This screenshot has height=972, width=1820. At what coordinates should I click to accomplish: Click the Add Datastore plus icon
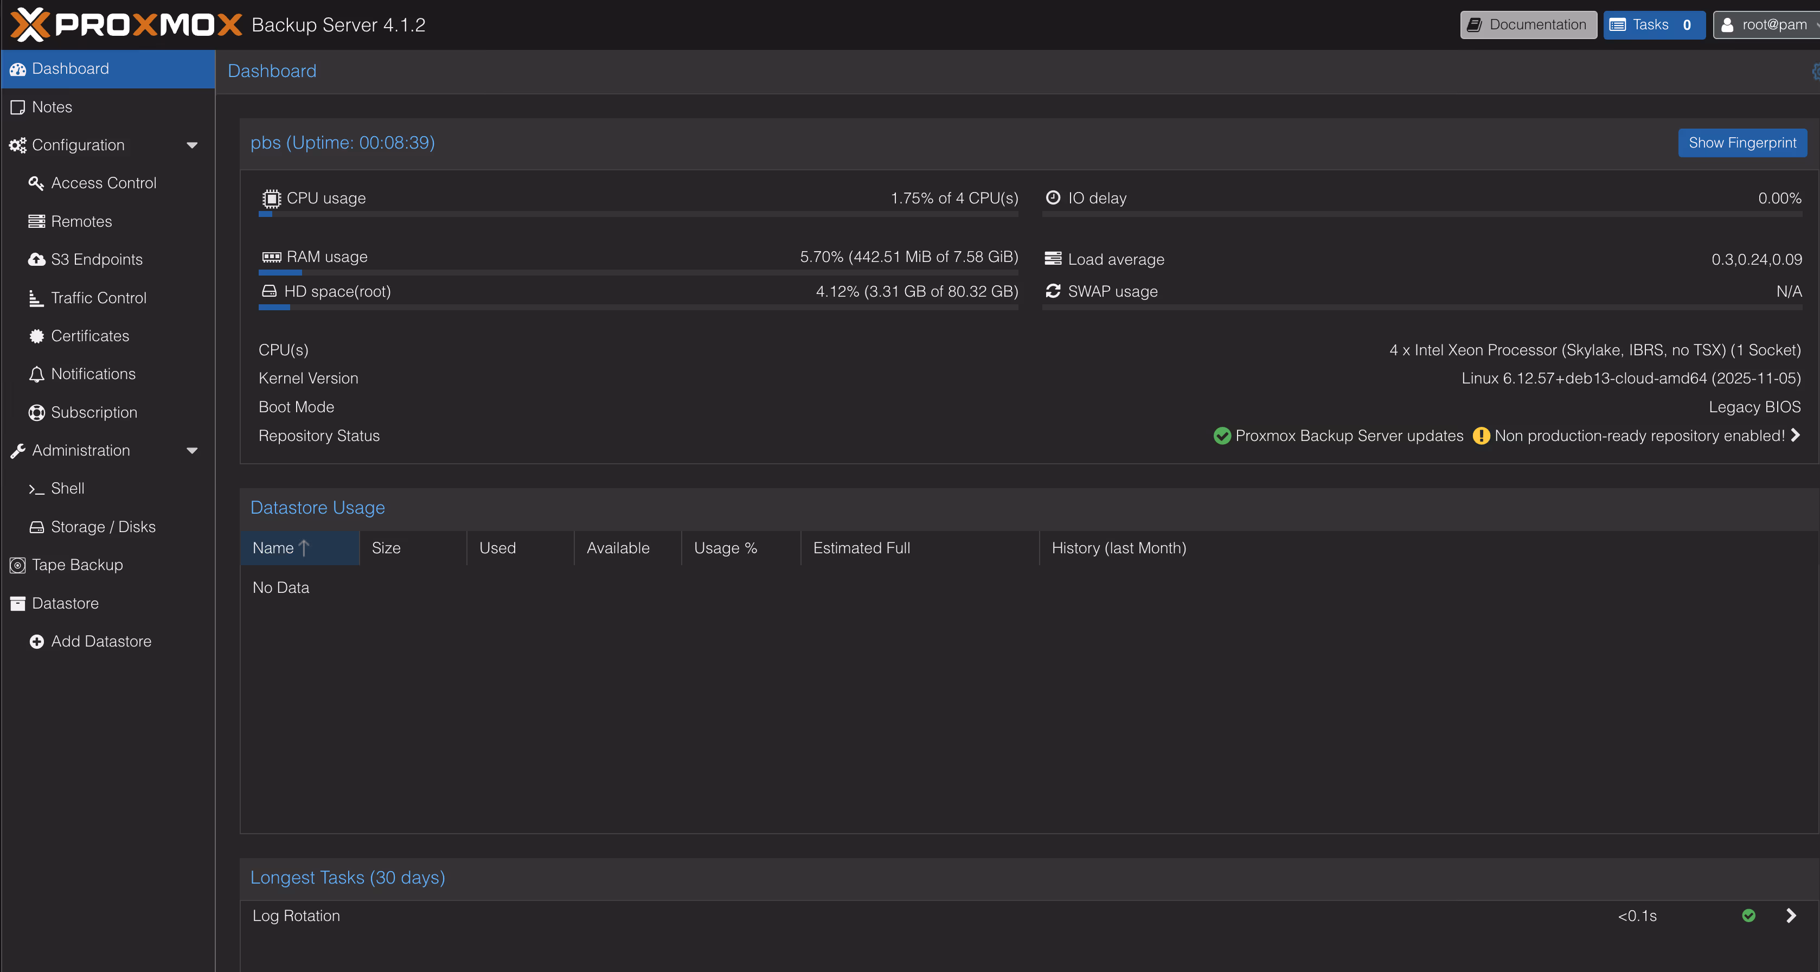(36, 642)
